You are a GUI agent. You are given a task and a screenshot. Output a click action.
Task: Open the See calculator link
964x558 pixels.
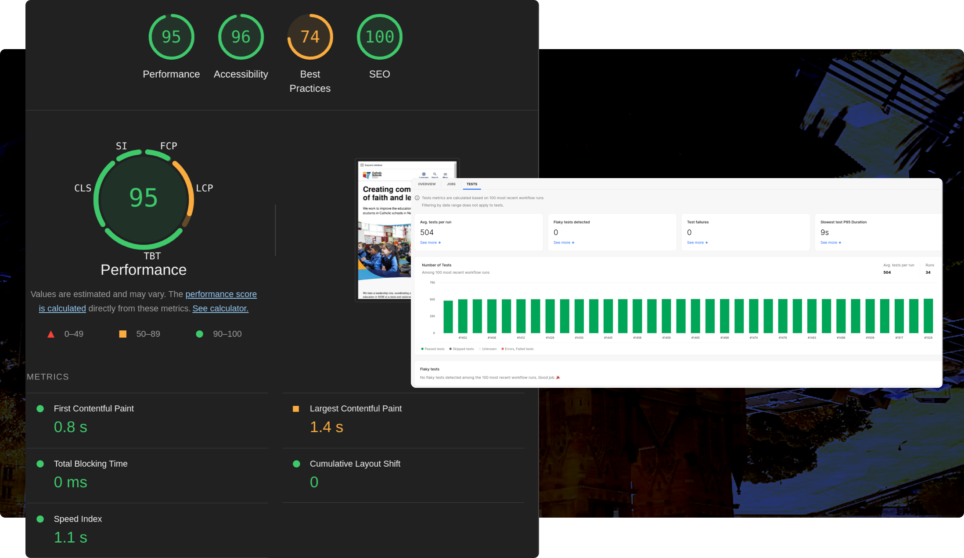click(220, 308)
